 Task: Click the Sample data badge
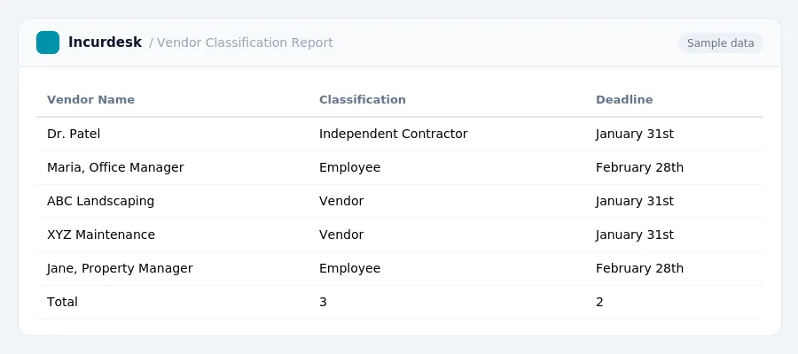coord(720,43)
